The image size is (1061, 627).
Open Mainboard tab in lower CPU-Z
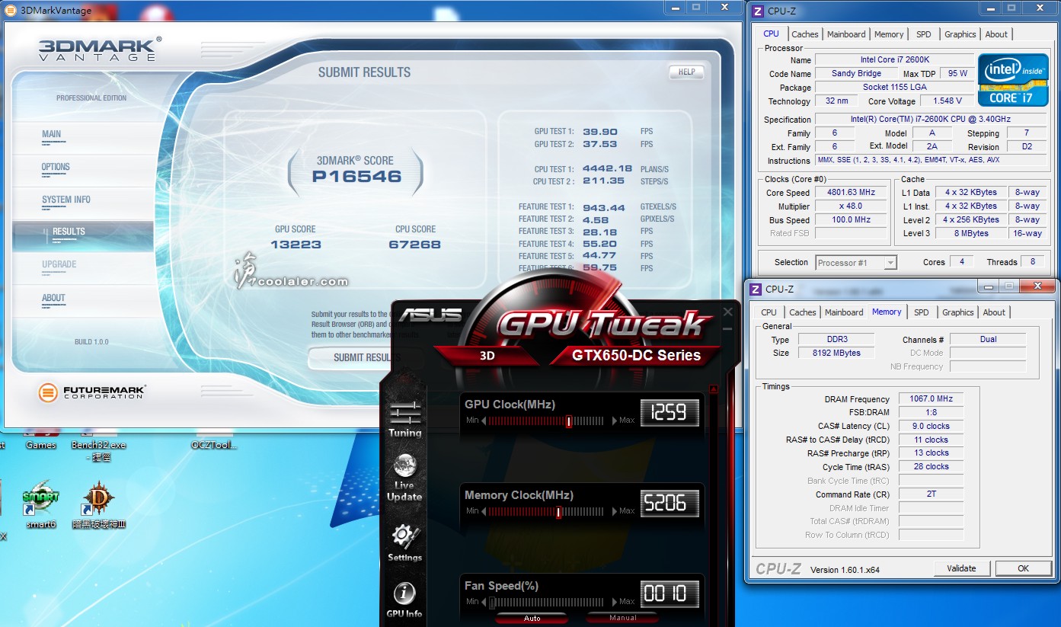point(844,312)
